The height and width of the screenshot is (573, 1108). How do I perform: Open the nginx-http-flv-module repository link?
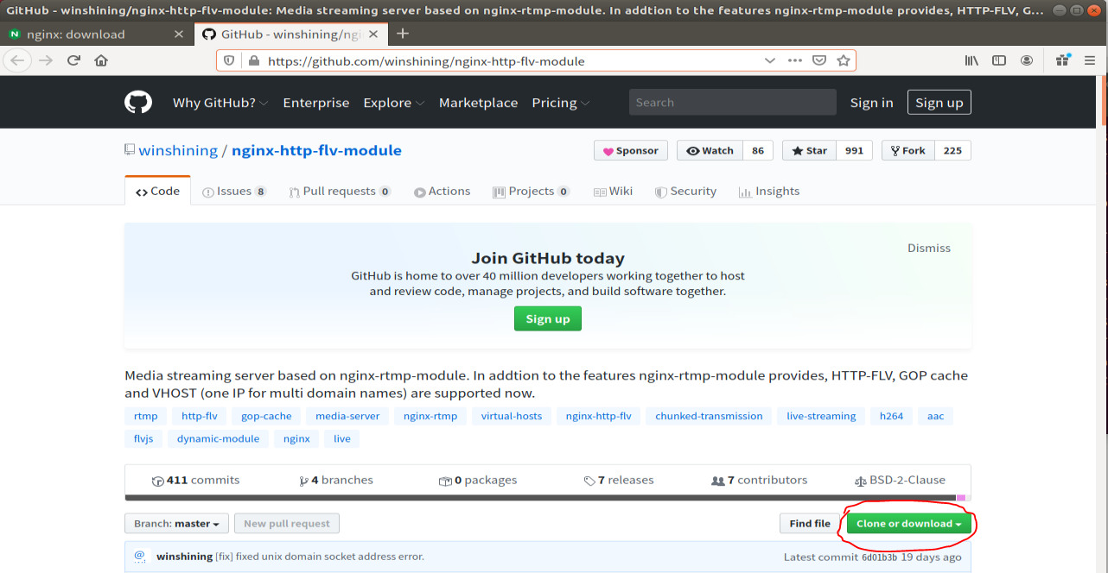pyautogui.click(x=316, y=150)
